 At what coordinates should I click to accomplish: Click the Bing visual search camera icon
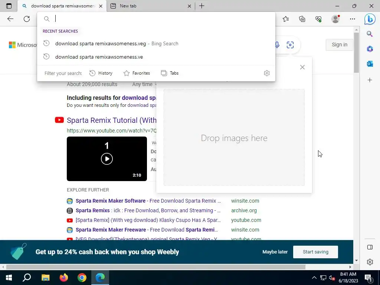point(290,45)
